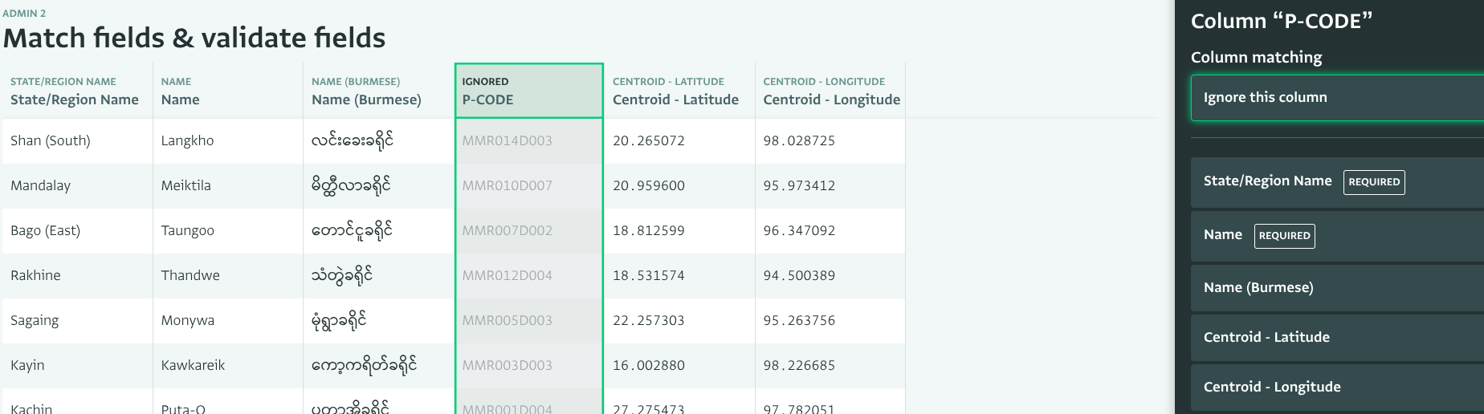Match column to Name (Burmese) field

(x=1338, y=288)
